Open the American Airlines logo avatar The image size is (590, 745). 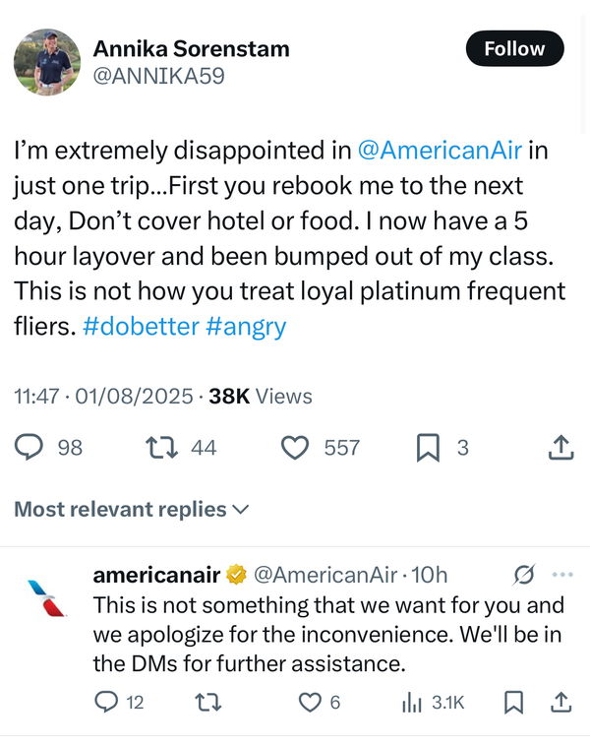click(x=46, y=597)
